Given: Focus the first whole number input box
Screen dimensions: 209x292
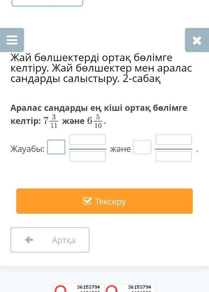Looking at the screenshot, I should (x=56, y=147).
